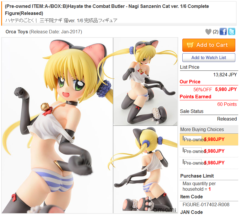Share item via Twitter icon

tap(232, 32)
